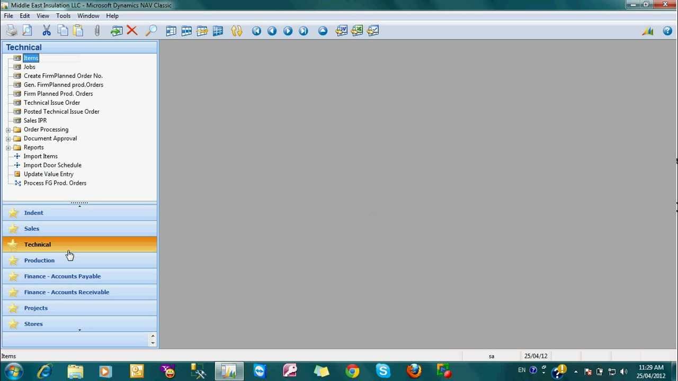This screenshot has height=381, width=678.
Task: Expand the Order Processing folder
Action: [8, 130]
